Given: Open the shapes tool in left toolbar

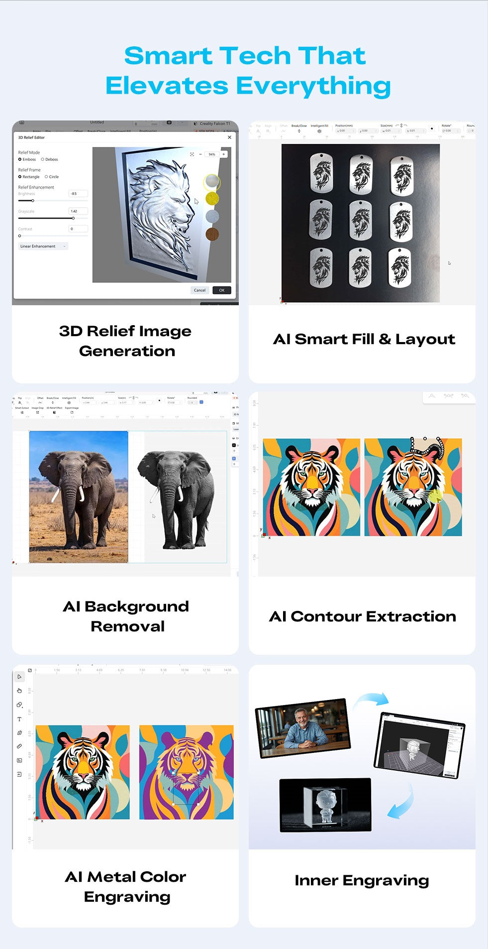Looking at the screenshot, I should click(x=19, y=705).
